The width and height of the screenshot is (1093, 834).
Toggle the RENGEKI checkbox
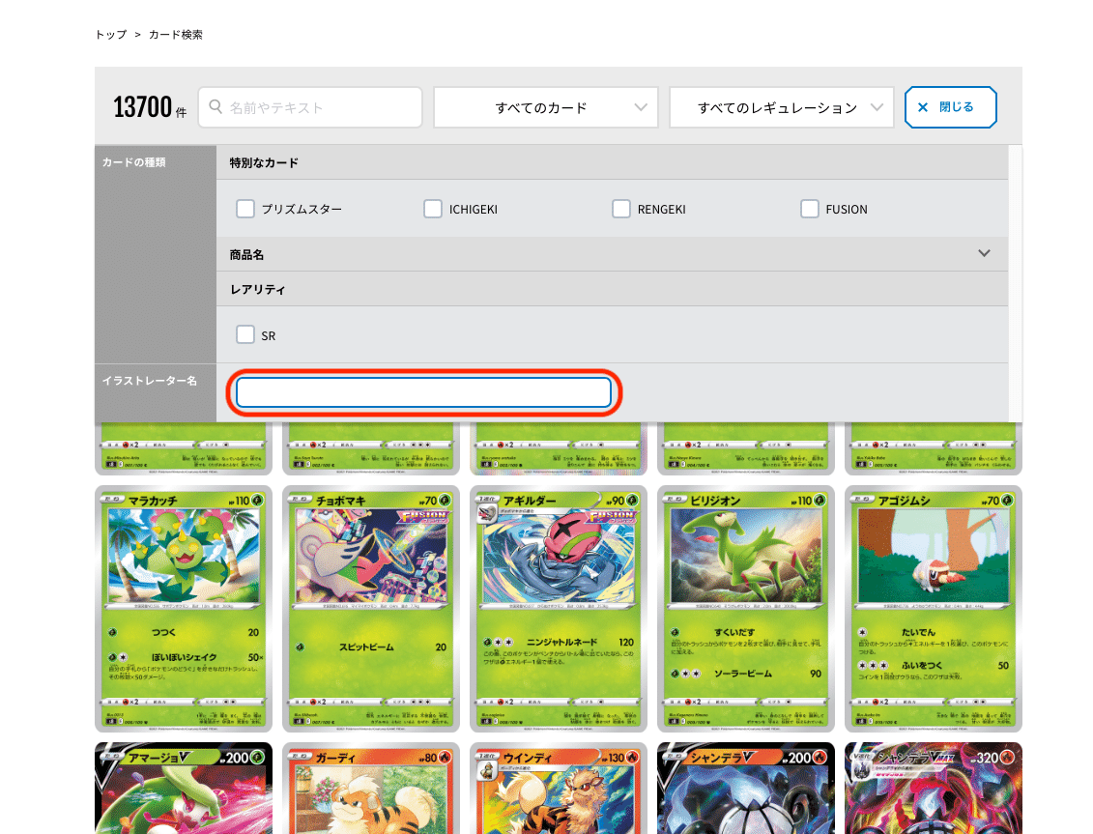pos(621,209)
